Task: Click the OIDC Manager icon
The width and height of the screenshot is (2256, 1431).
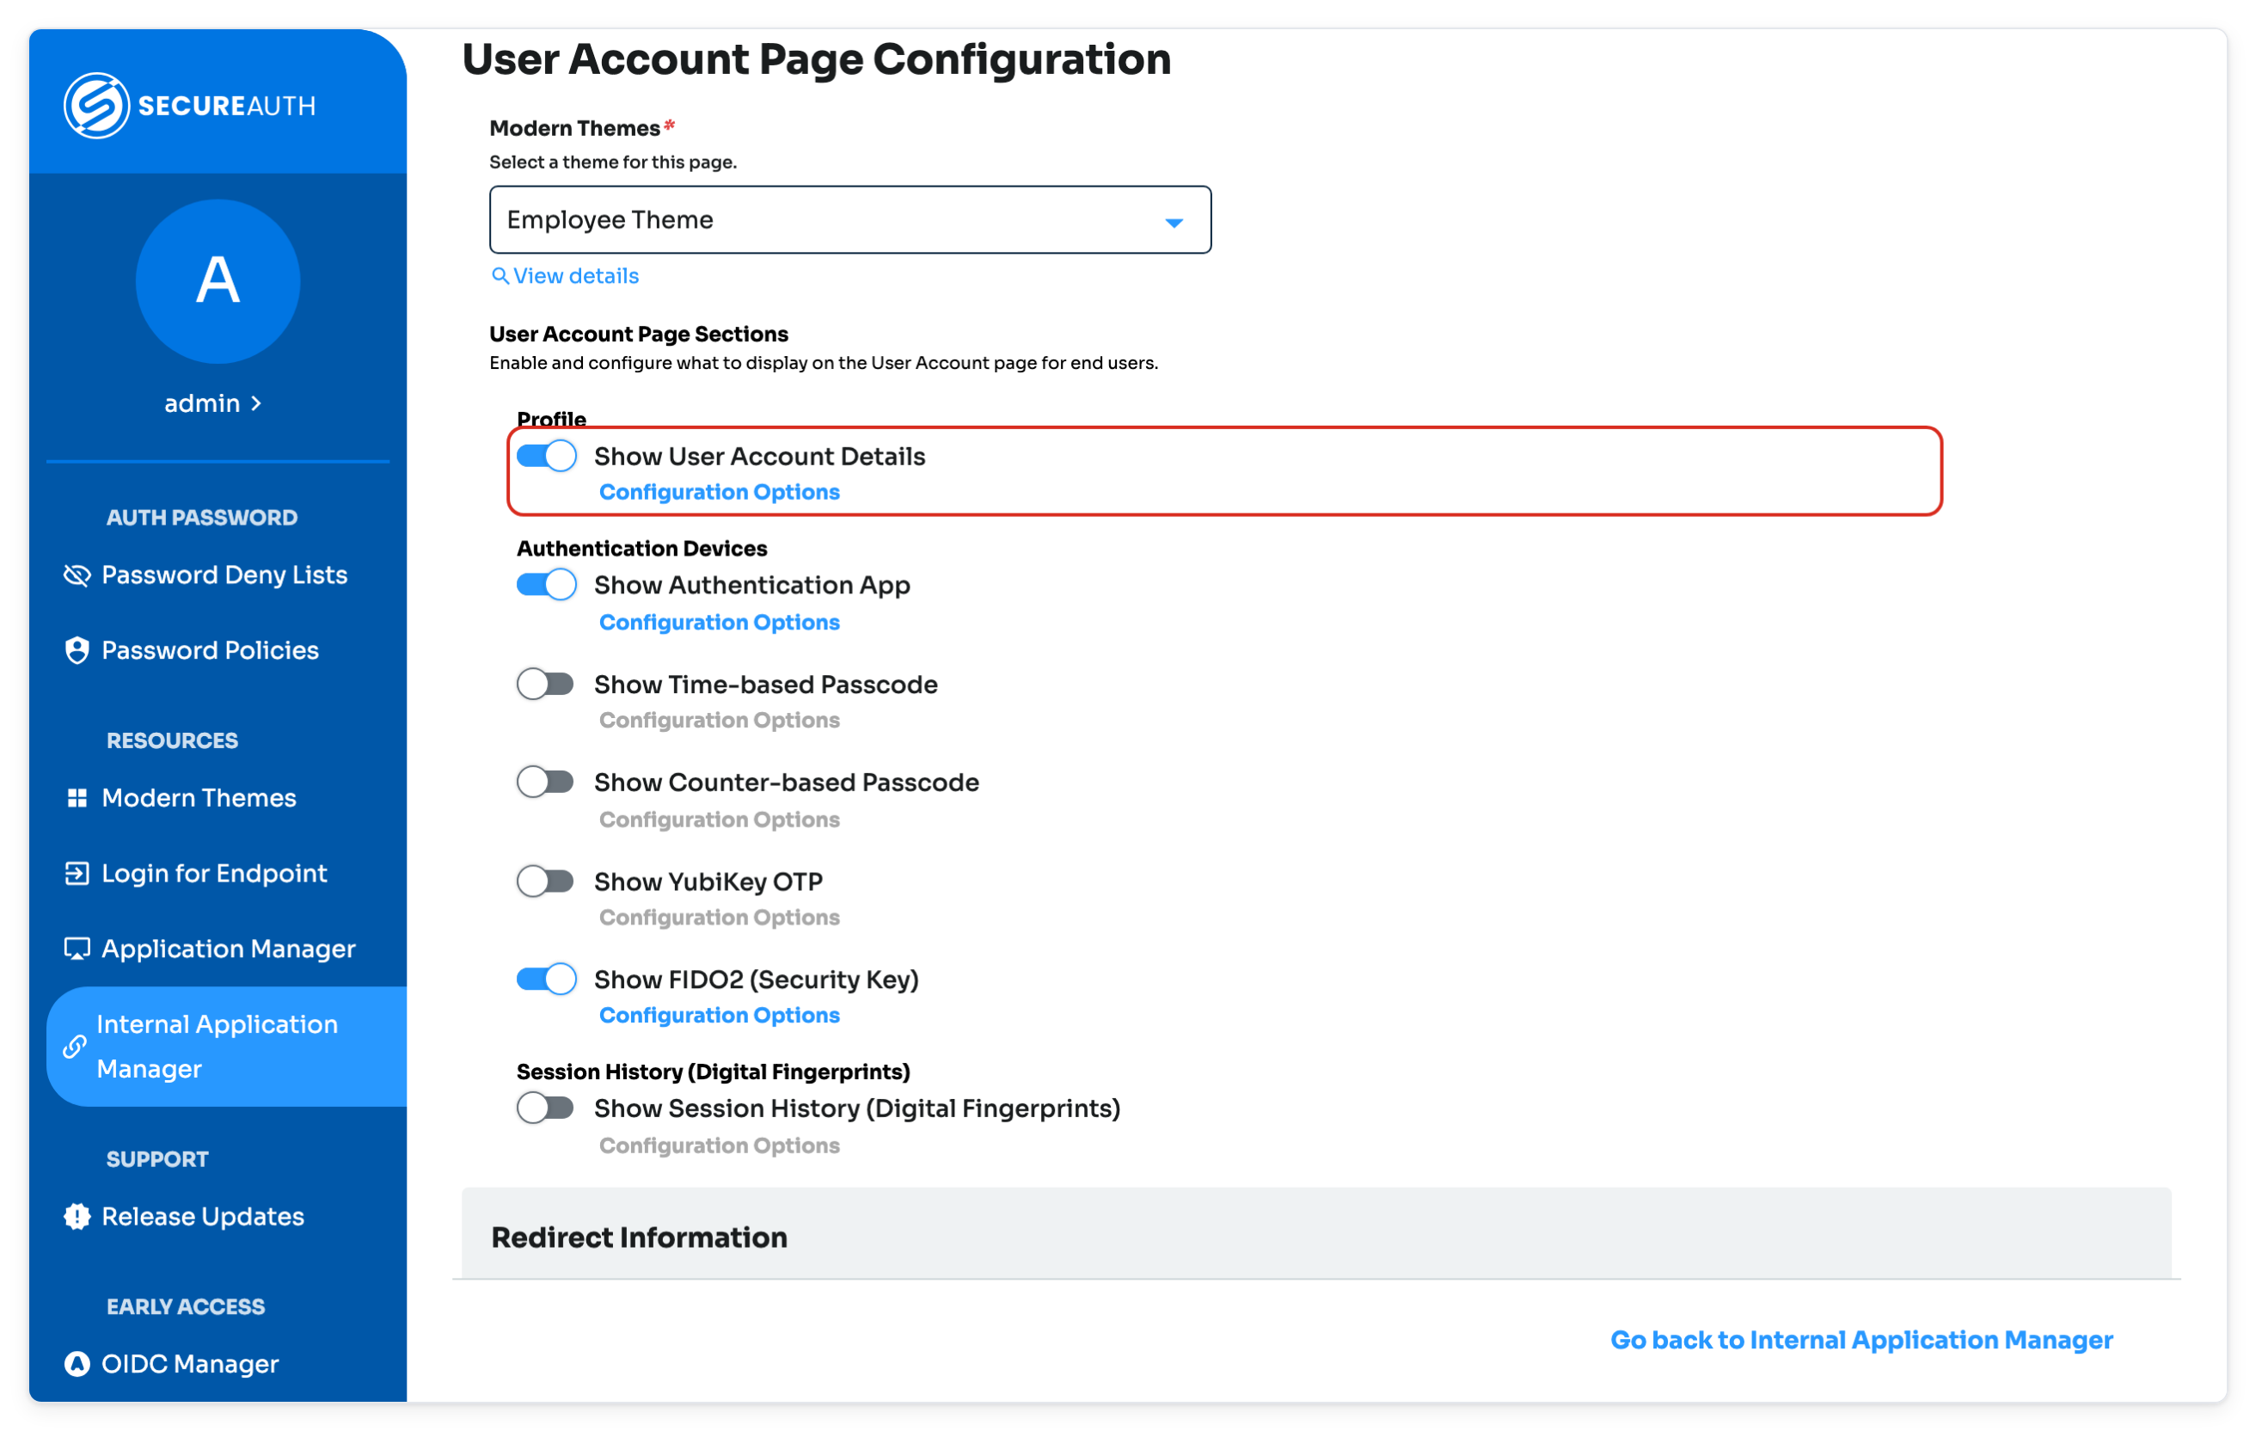Action: tap(77, 1364)
